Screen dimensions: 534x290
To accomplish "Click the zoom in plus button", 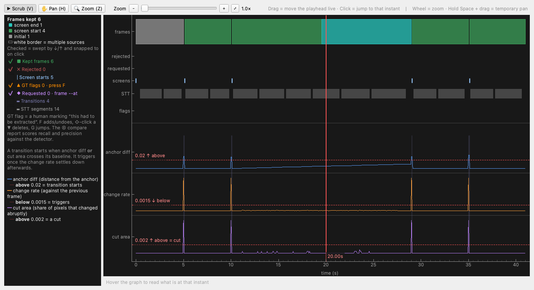I will [224, 8].
